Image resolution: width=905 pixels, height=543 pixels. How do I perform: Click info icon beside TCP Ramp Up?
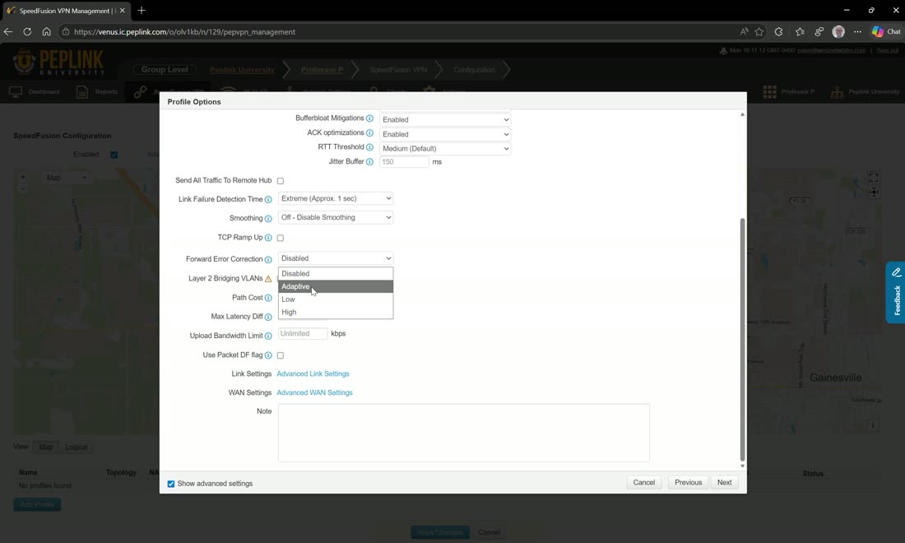coord(268,238)
